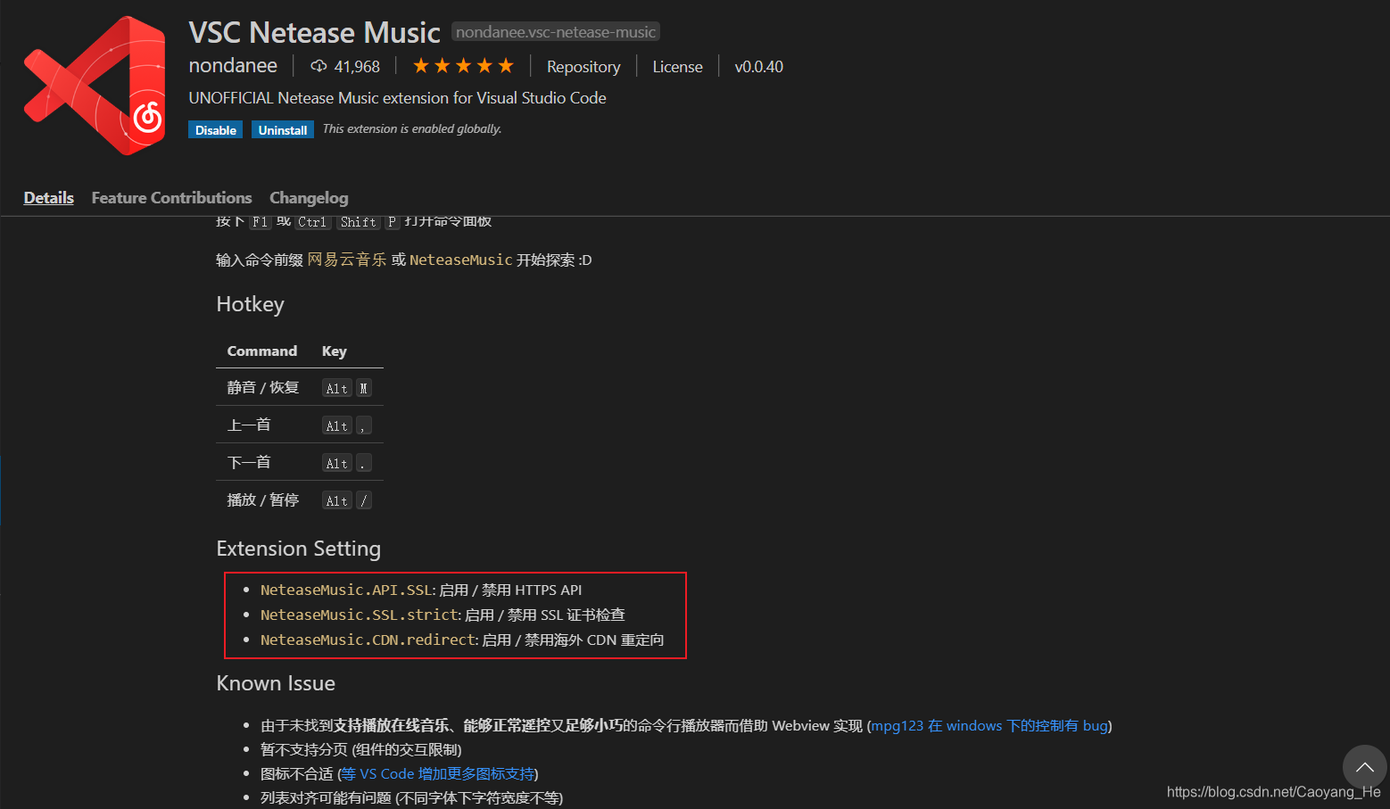Click the publisher name nondanee
The image size is (1390, 809).
click(x=233, y=66)
